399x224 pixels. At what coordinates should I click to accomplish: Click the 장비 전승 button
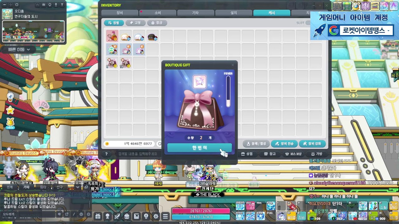coord(284,144)
